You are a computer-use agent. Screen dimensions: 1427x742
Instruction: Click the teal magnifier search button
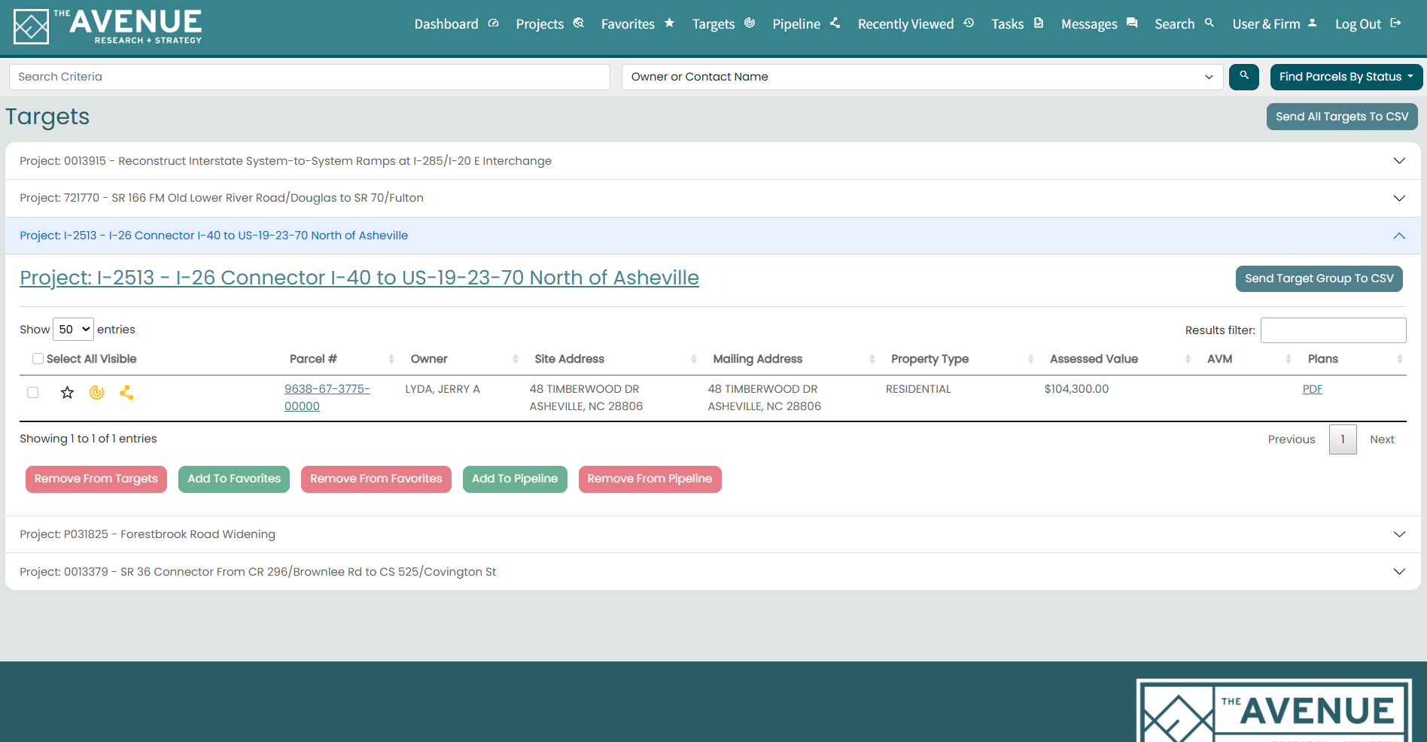tap(1244, 77)
